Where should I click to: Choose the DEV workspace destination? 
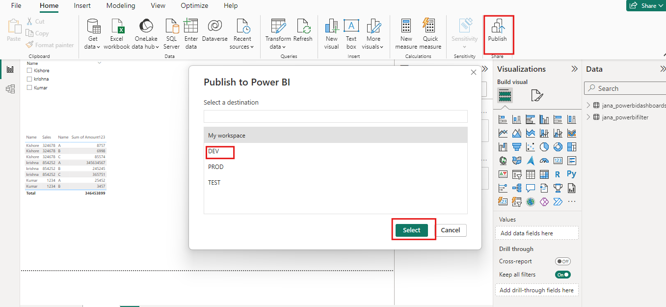click(336, 151)
